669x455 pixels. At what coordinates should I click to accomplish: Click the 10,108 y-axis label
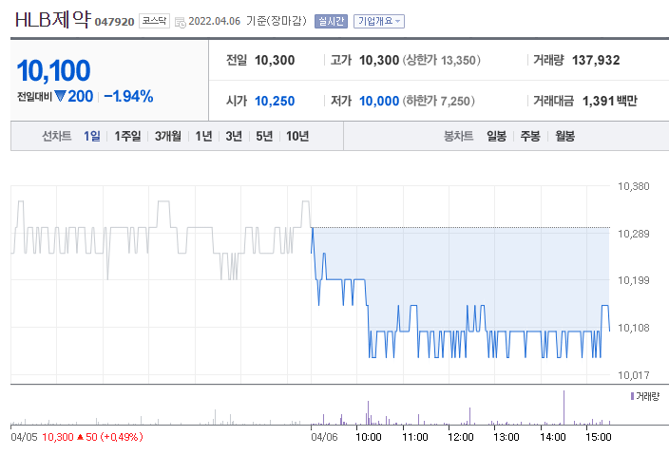click(x=634, y=328)
